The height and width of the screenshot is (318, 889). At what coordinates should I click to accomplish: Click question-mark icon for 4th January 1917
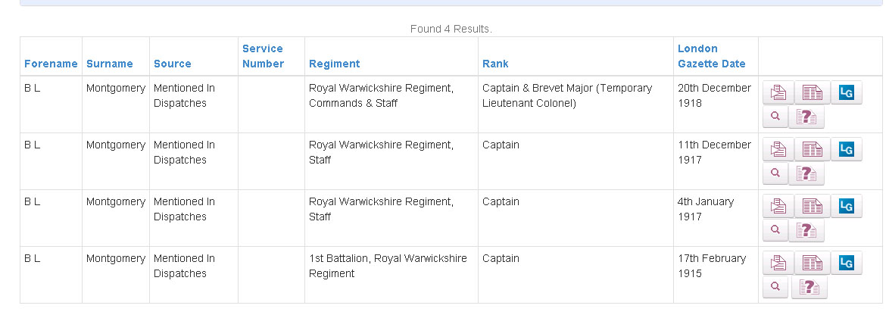tap(806, 229)
